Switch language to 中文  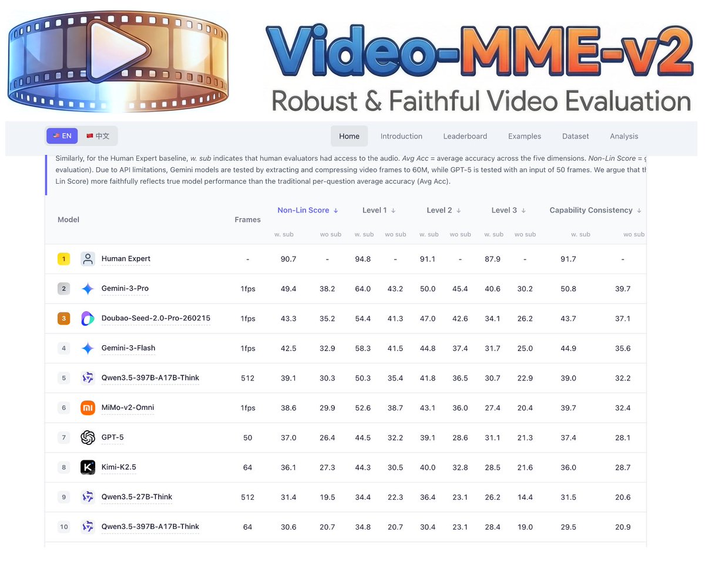pos(98,136)
